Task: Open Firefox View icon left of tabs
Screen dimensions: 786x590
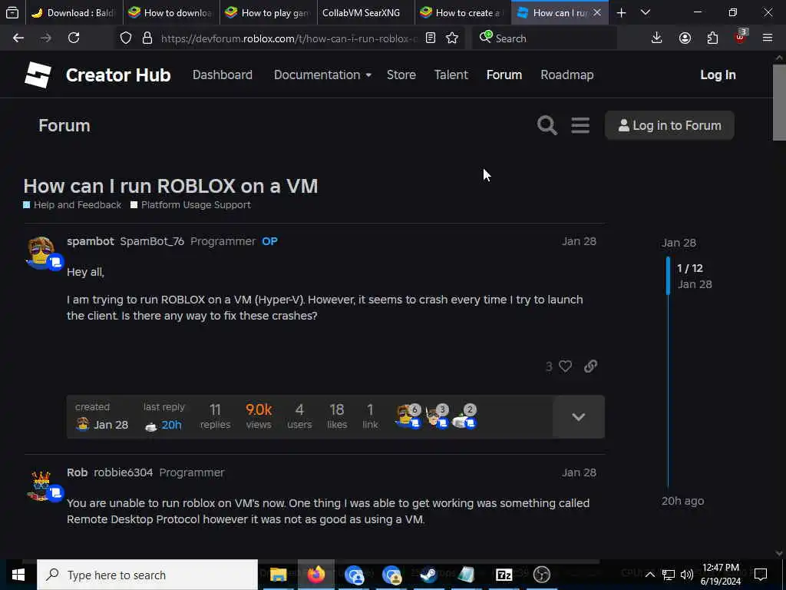Action: (x=12, y=13)
